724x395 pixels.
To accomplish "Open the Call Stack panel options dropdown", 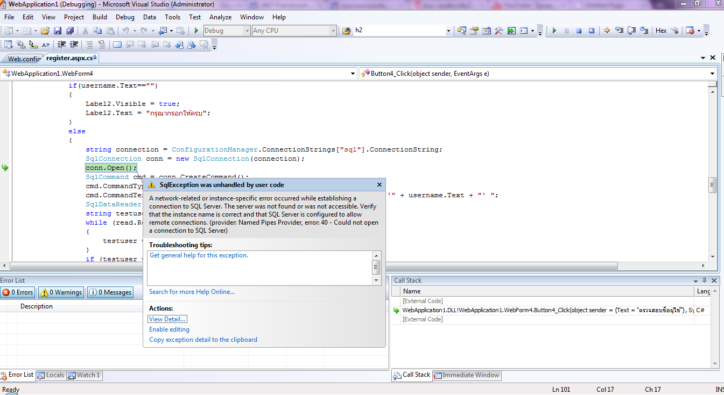I will [x=694, y=281].
